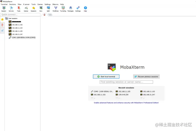This screenshot has width=196, height=131.
Task: Open the Sessions menu
Action: coord(13,4)
